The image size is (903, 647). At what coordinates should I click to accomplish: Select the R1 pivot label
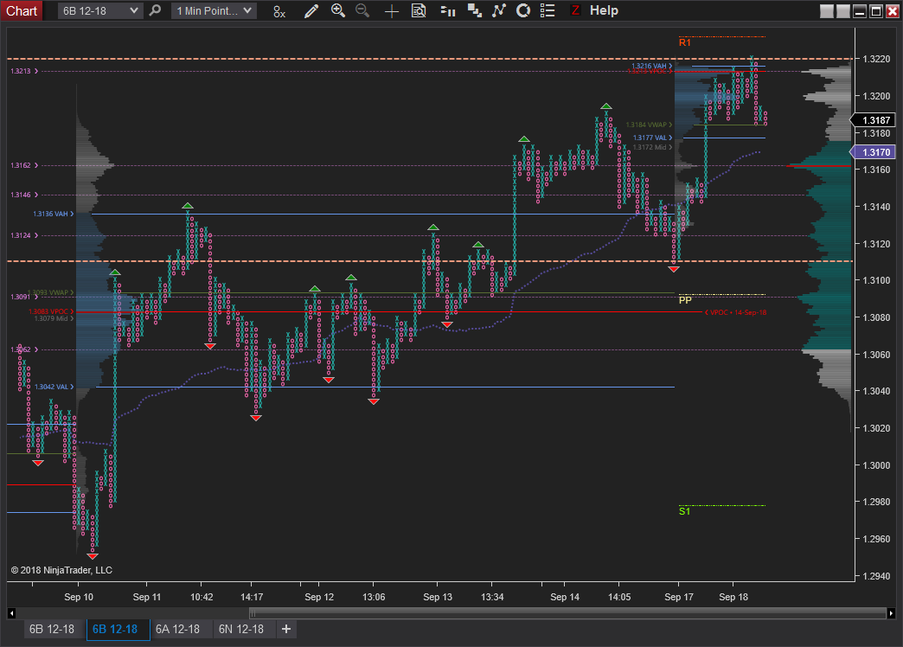(684, 42)
